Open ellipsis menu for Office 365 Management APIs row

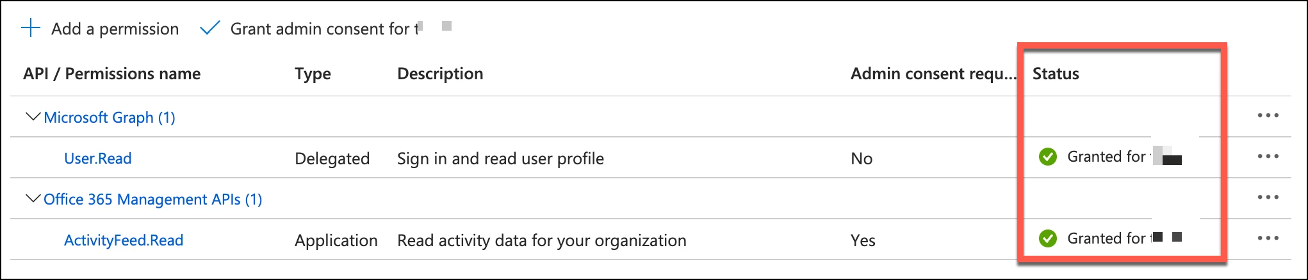[x=1268, y=198]
